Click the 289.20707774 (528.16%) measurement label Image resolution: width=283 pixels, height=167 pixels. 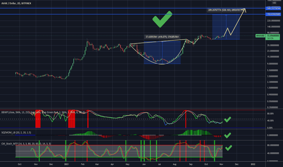[226, 10]
